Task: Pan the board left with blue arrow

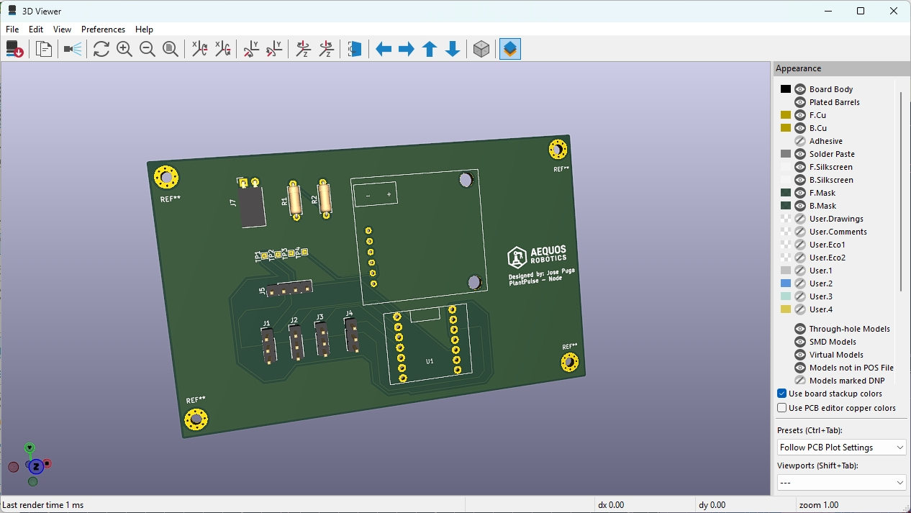Action: pos(384,49)
